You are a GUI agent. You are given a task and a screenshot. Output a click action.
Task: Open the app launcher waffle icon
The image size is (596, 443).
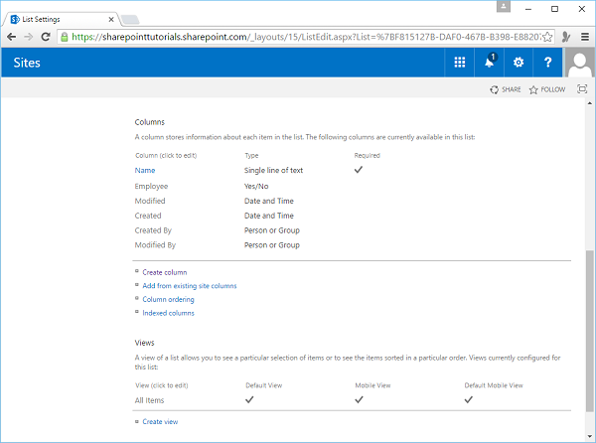(460, 63)
